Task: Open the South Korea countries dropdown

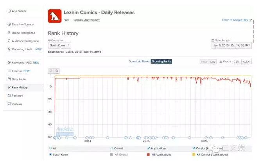Action: pyautogui.click(x=59, y=45)
